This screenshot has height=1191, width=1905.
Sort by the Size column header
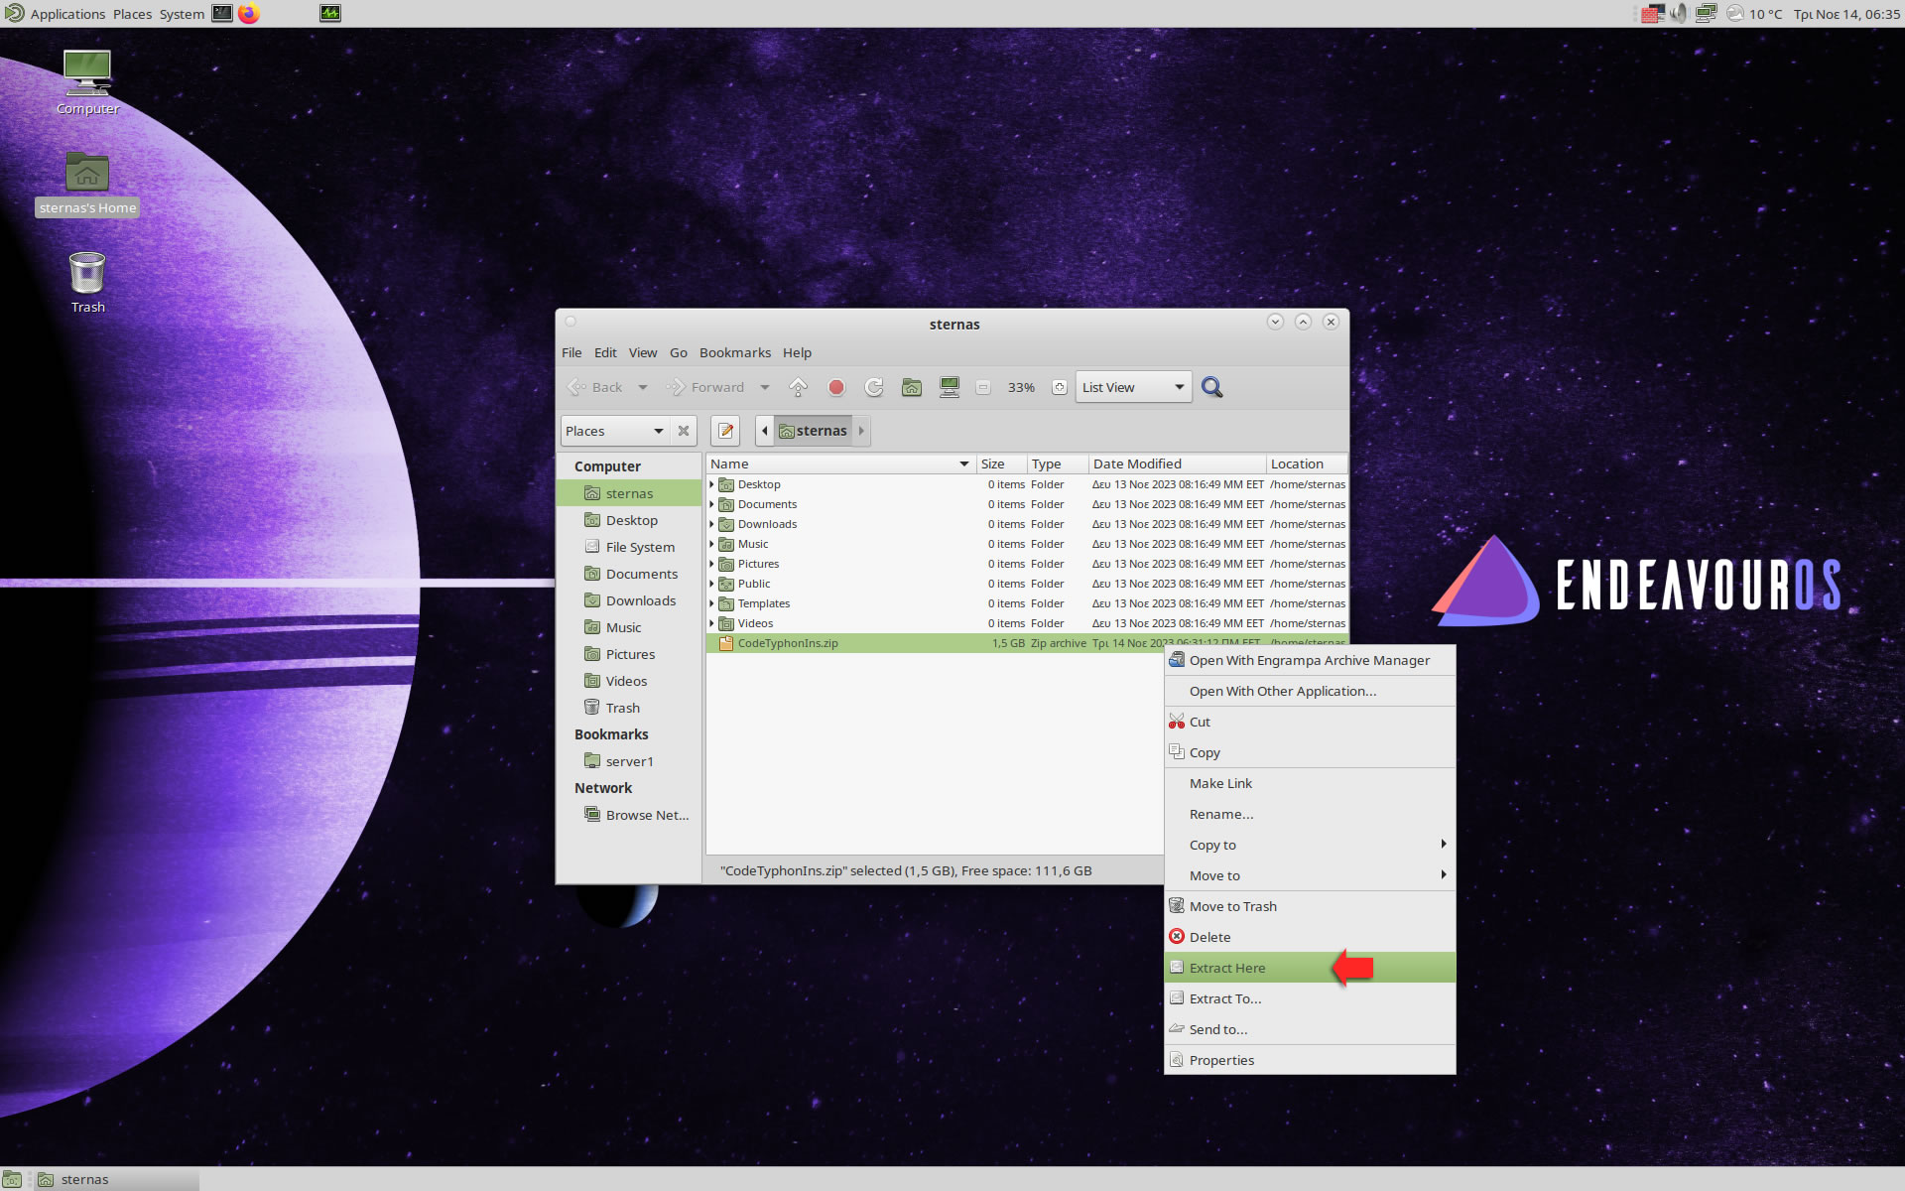point(1000,463)
